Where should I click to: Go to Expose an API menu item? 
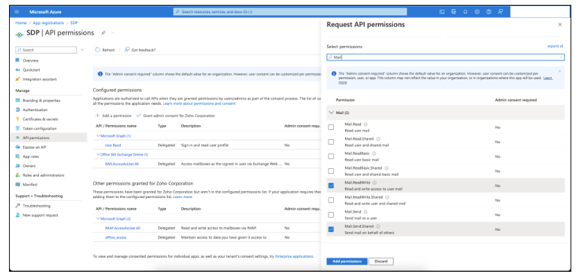pyautogui.click(x=35, y=147)
